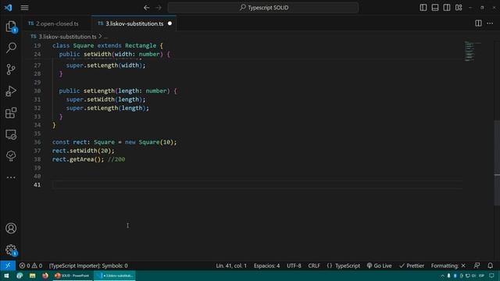Toggle Formatting status bar item
The image size is (500, 281).
tap(448, 265)
